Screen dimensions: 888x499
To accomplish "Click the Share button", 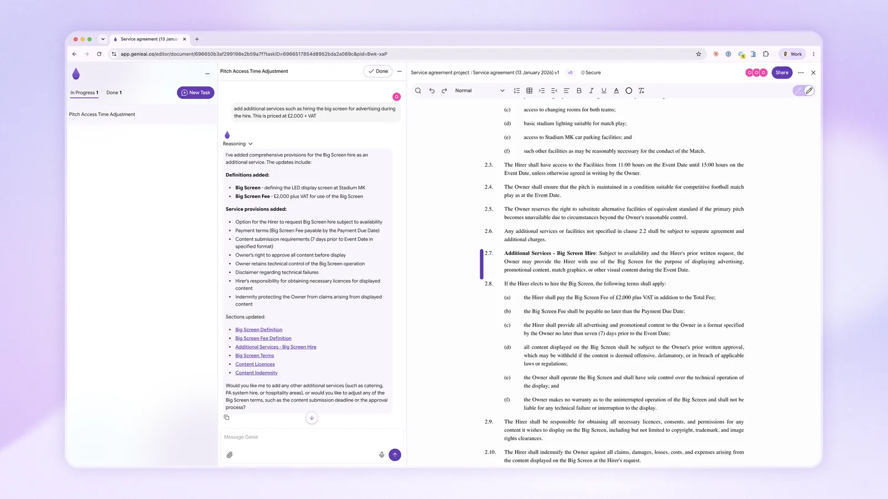I will pyautogui.click(x=782, y=73).
